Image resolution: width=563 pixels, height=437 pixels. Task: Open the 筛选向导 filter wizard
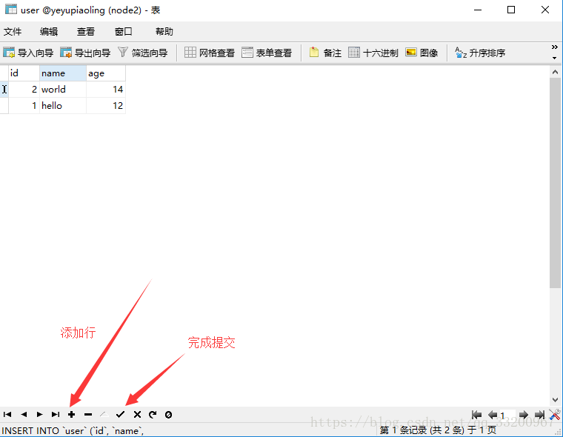(x=143, y=53)
